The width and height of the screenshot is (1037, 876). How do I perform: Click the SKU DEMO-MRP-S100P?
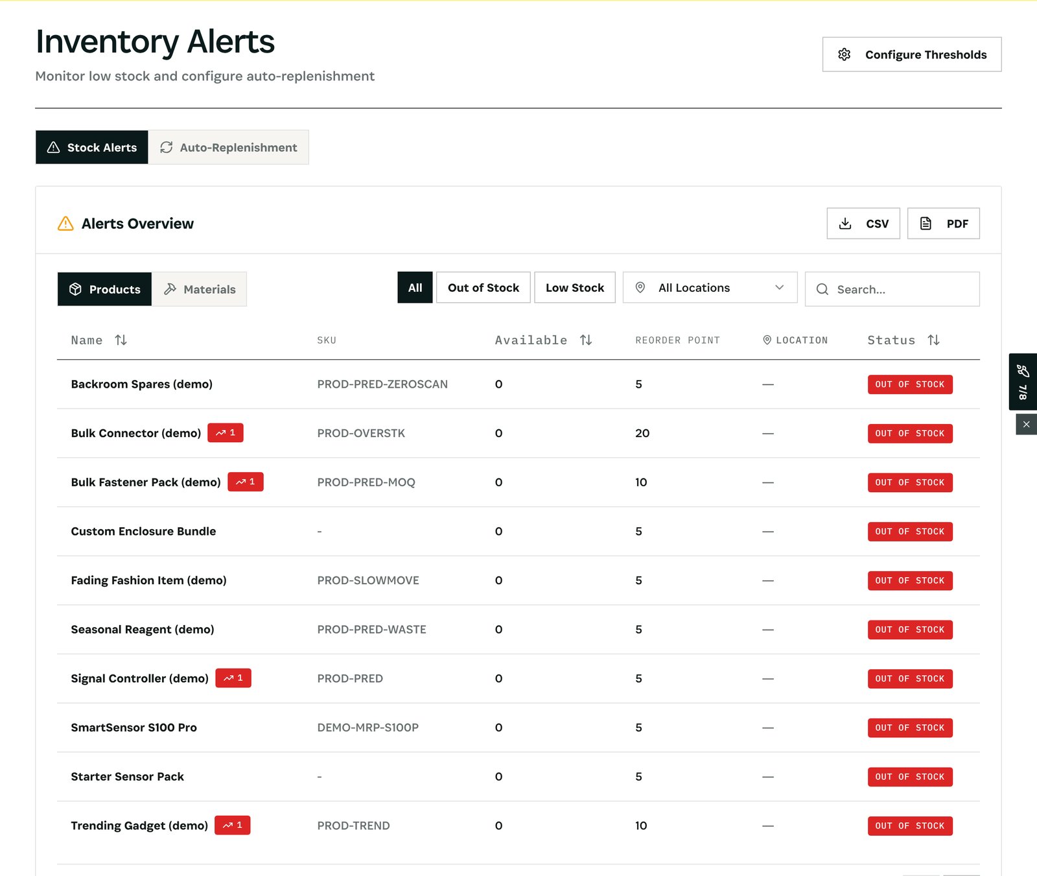(368, 728)
